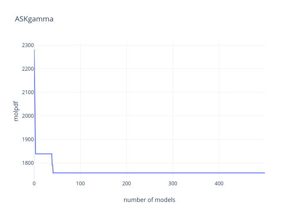Click the right end of the blue line
The width and height of the screenshot is (299, 214).
tap(264, 173)
